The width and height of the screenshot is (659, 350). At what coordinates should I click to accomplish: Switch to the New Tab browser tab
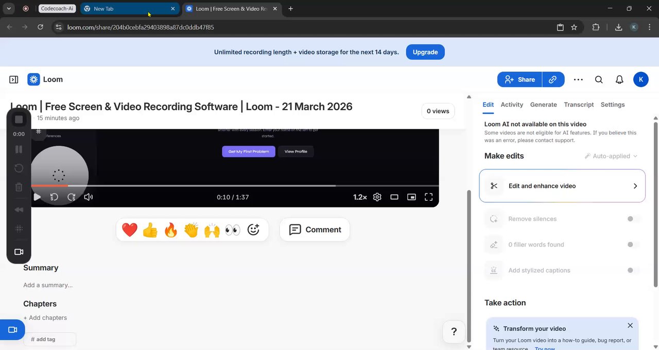tap(129, 9)
